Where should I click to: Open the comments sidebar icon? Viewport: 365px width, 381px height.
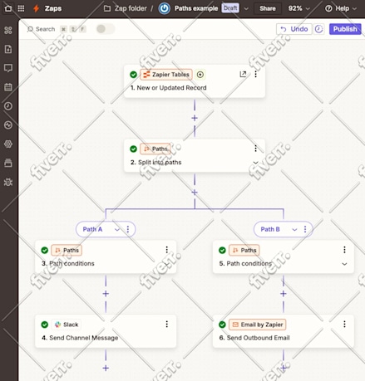pos(8,68)
